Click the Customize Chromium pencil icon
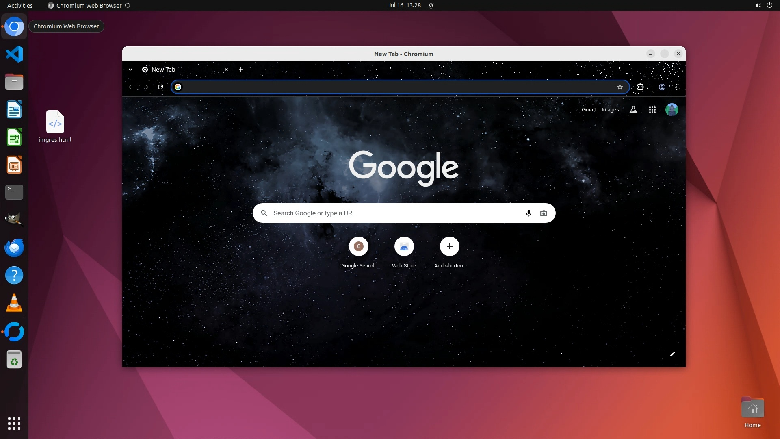The image size is (780, 439). tap(672, 354)
